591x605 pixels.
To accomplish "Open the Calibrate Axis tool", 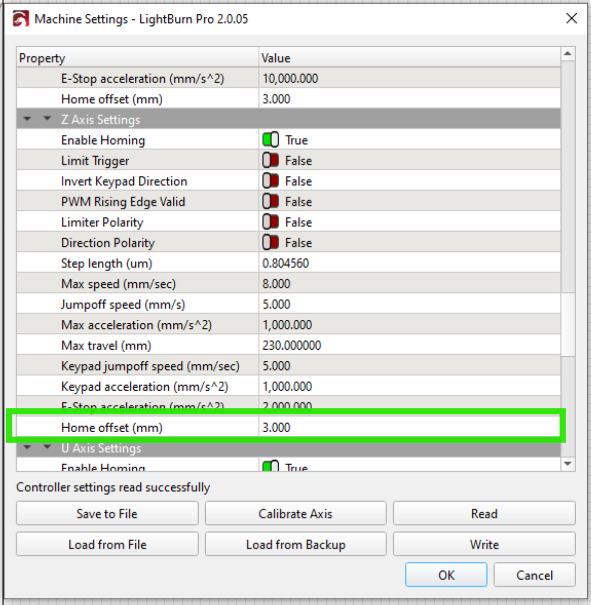I will (x=295, y=514).
